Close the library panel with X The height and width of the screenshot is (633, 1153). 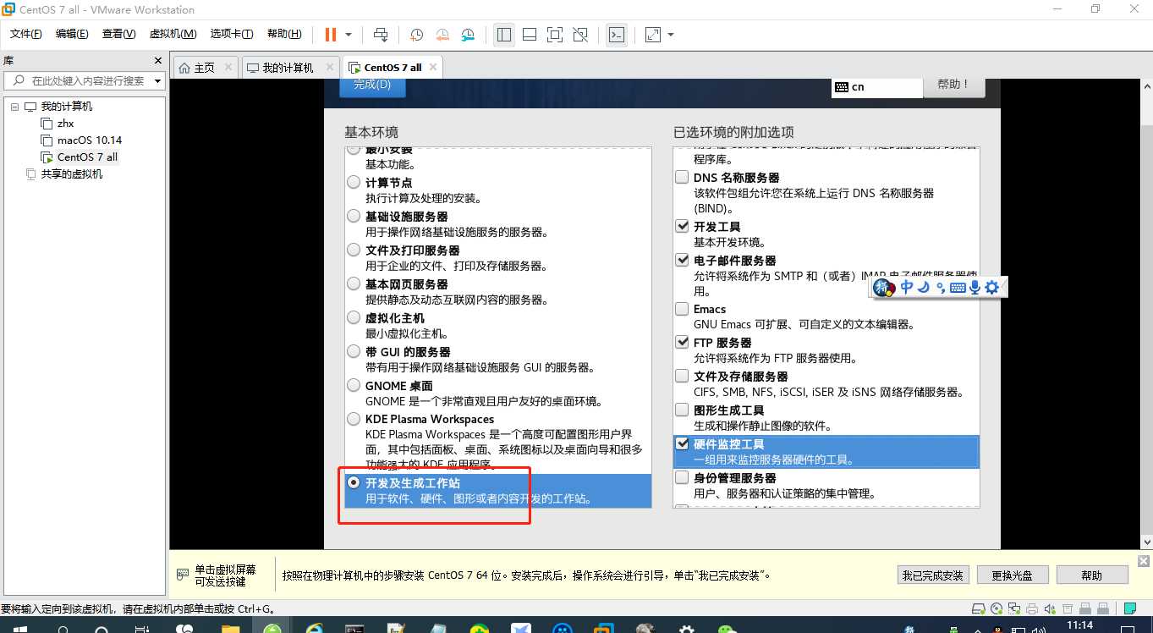pos(157,61)
